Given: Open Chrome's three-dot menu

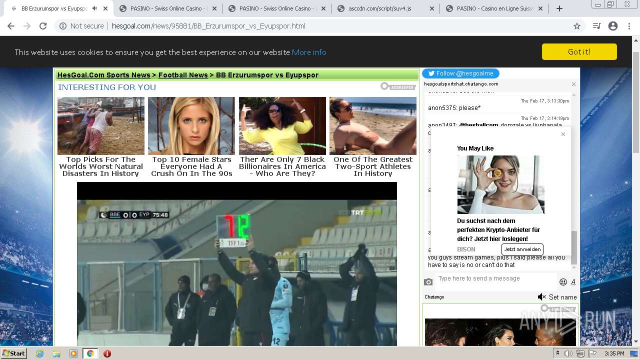Looking at the screenshot, I should 629,26.
